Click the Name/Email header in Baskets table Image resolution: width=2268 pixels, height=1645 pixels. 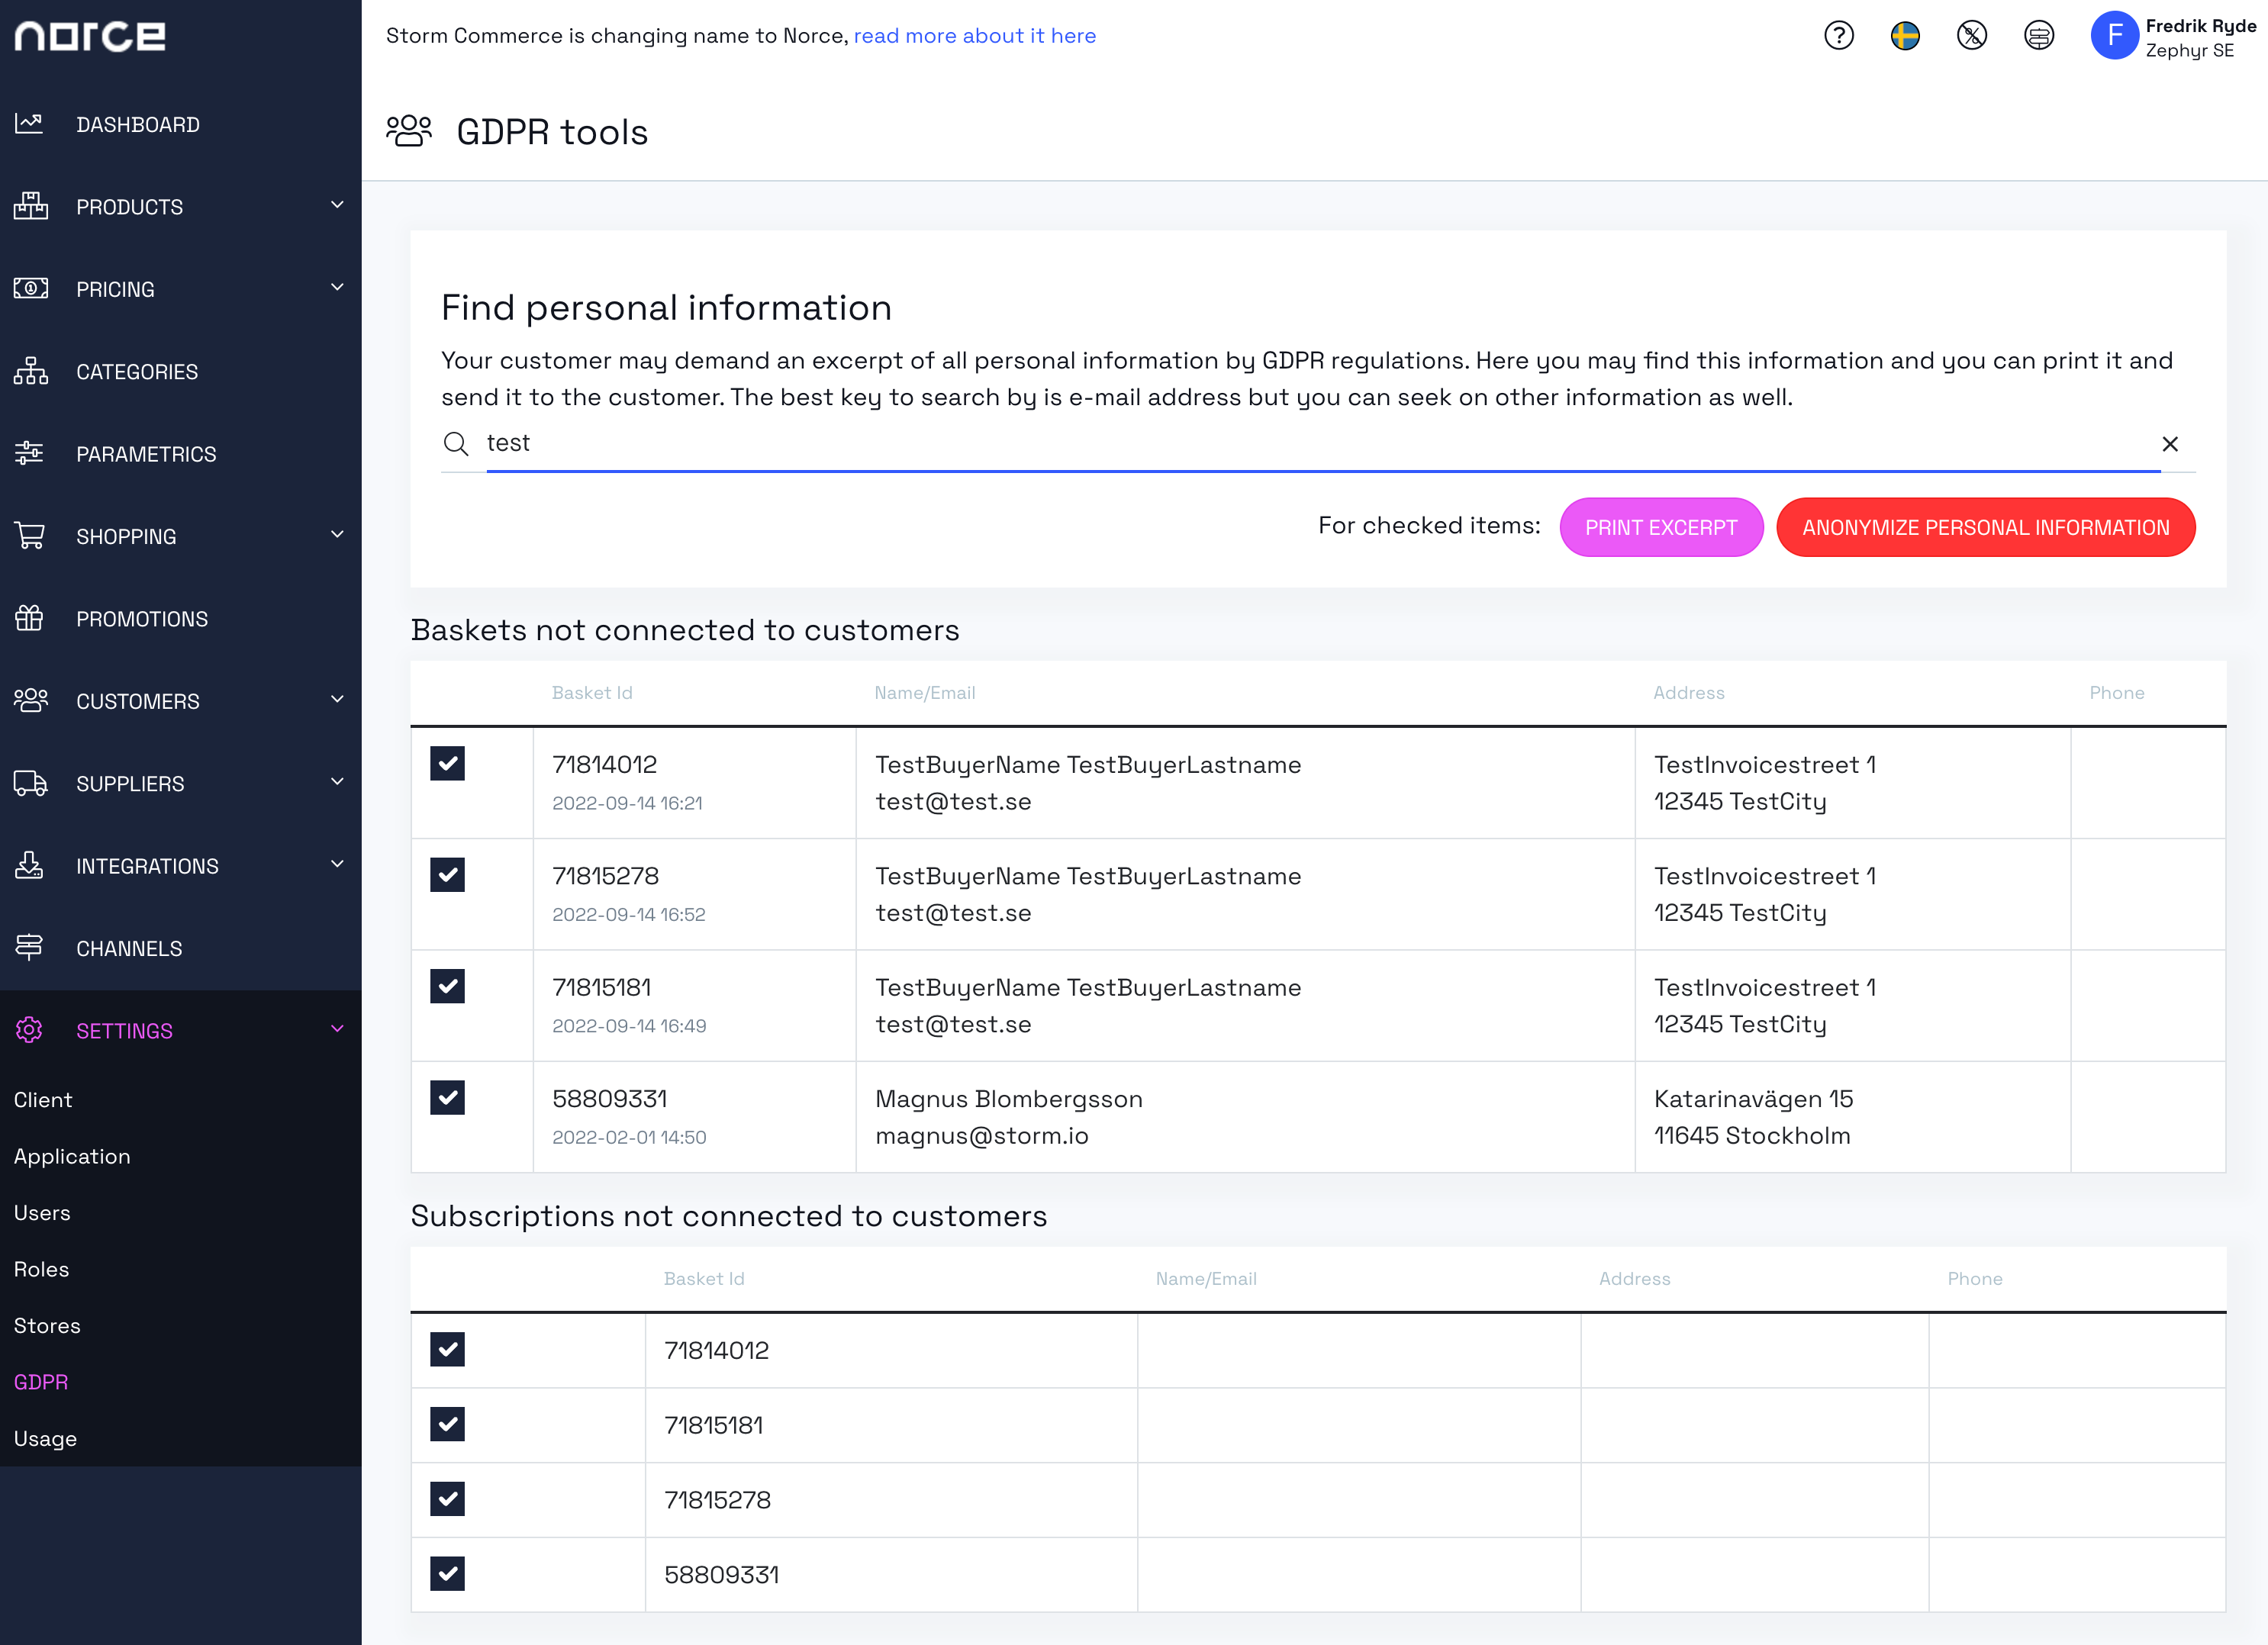(925, 693)
